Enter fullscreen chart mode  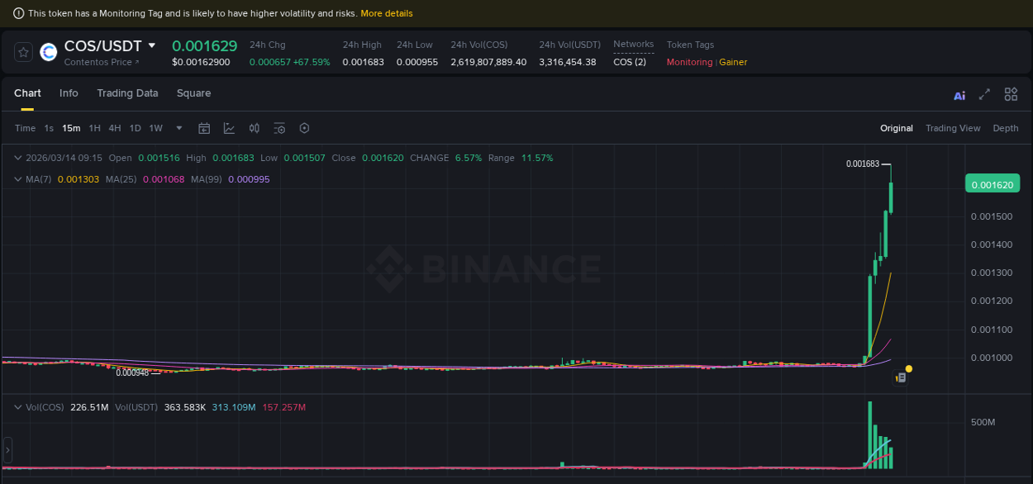pos(984,95)
